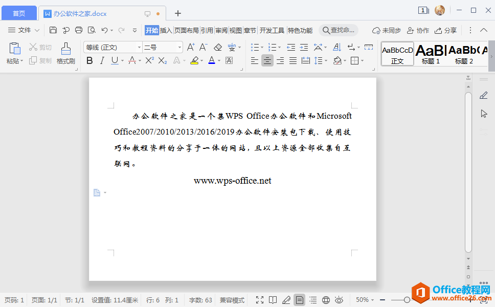Click the Save icon in quick toolbar
495x307 pixels.
pos(53,30)
